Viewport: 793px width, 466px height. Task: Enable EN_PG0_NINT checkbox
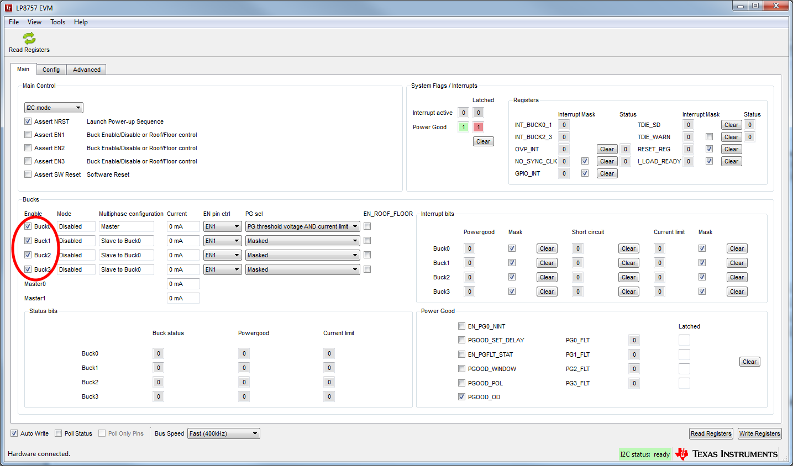461,326
